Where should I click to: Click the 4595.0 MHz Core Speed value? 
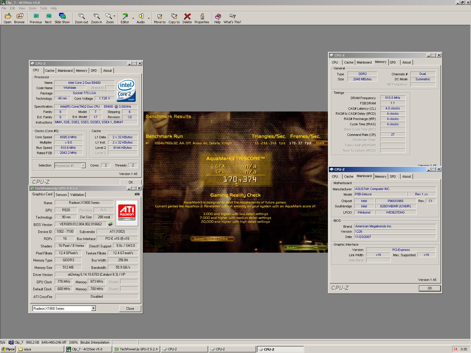[x=68, y=137]
